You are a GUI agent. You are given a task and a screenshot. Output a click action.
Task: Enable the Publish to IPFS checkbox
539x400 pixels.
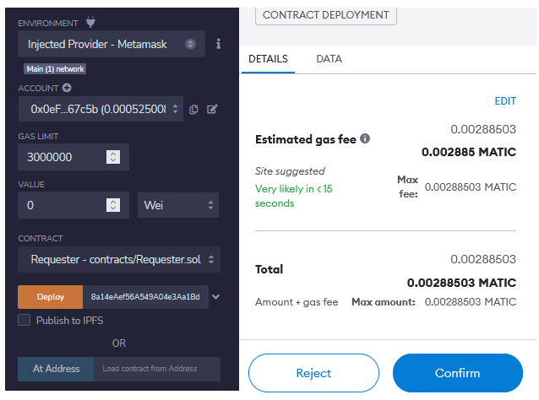[24, 320]
